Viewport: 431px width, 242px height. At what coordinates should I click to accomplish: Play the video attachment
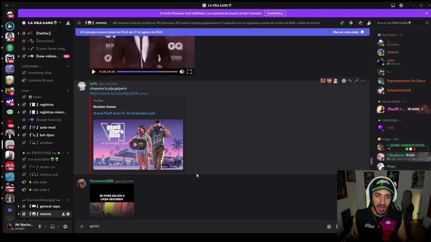[94, 72]
